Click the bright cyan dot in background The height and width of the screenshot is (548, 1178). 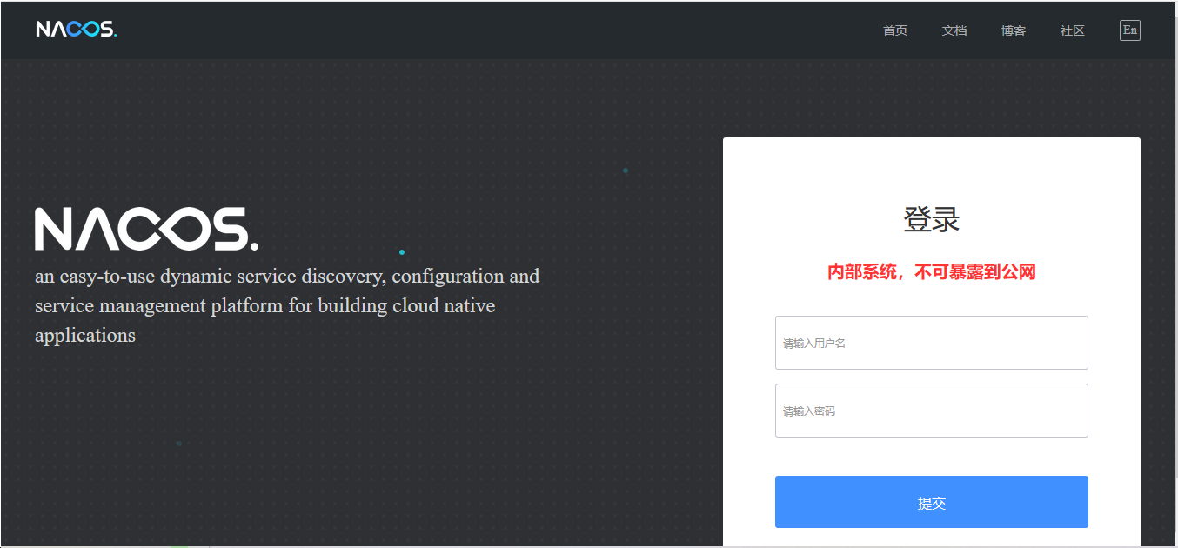click(402, 252)
